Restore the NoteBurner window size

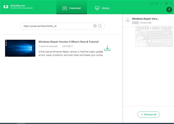(166, 3)
